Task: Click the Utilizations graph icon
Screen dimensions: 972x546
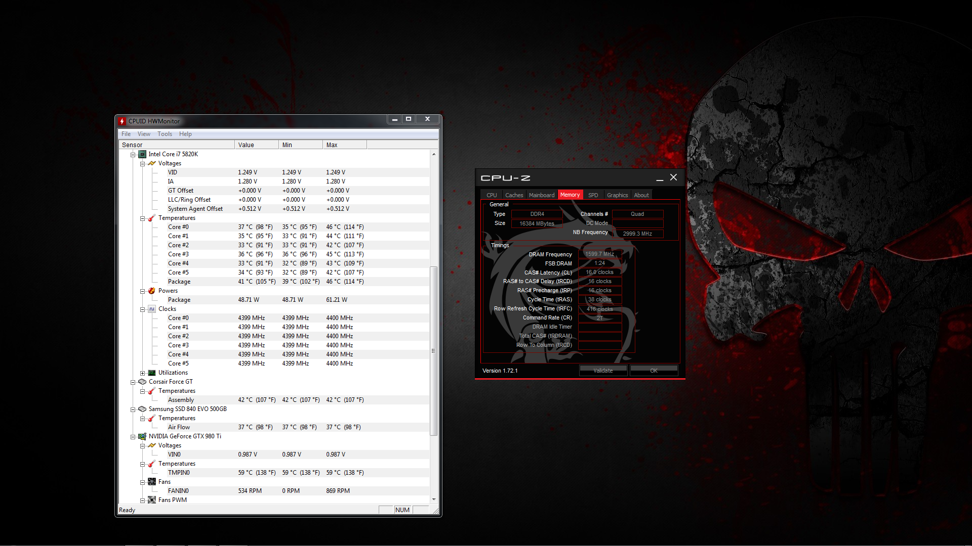Action: click(x=152, y=373)
